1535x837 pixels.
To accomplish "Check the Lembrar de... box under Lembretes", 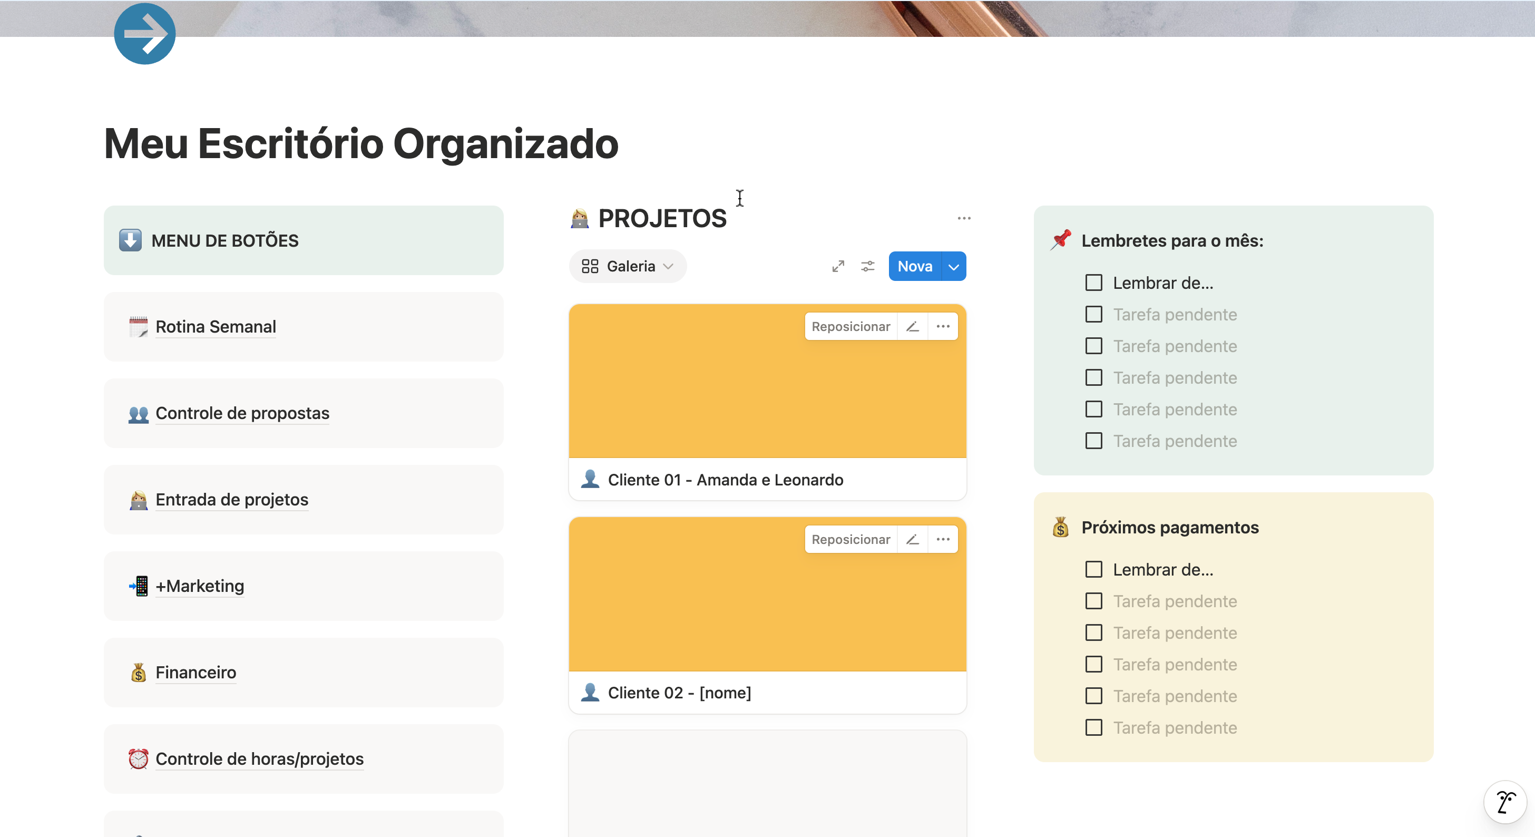I will 1093,283.
